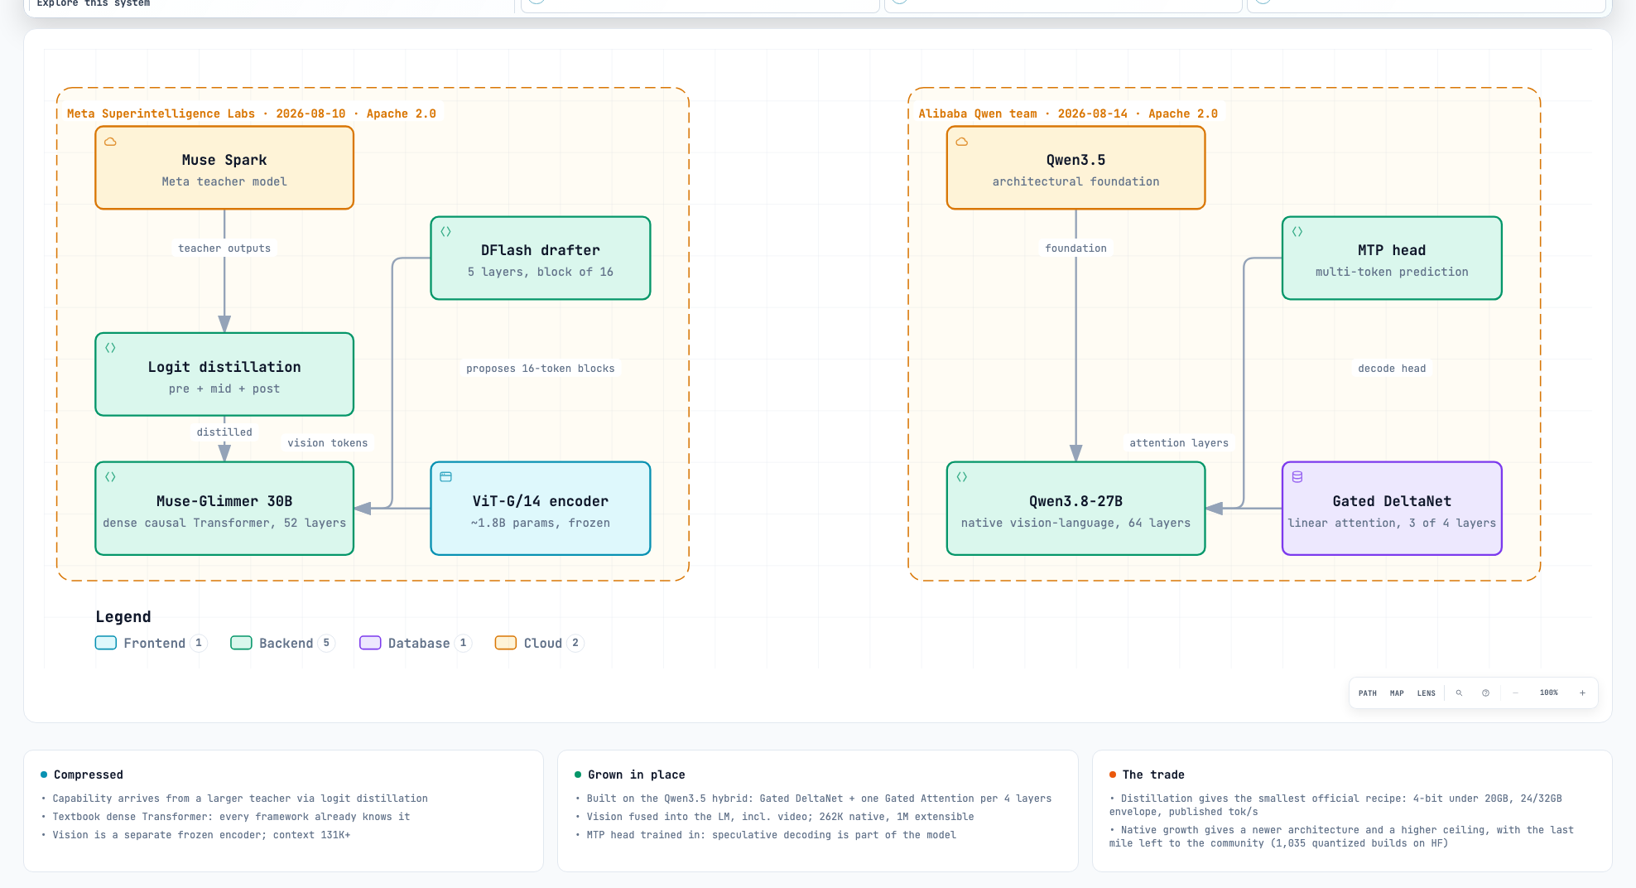Toggle the Backend legend filter

(282, 643)
